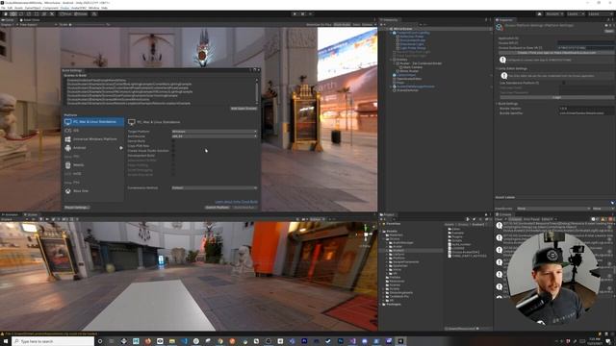
Task: Open the Cloud services icon
Action: click(539, 13)
